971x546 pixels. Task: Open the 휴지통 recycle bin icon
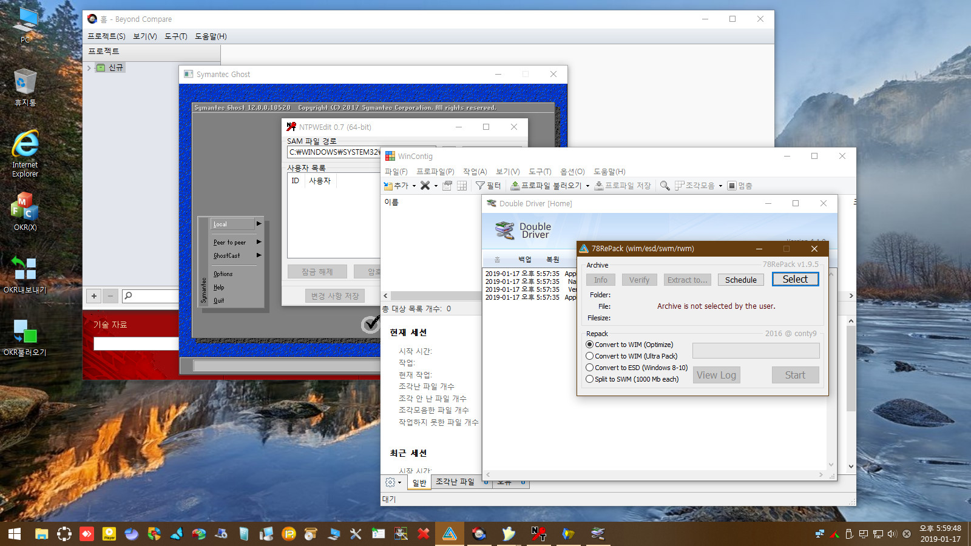(25, 87)
